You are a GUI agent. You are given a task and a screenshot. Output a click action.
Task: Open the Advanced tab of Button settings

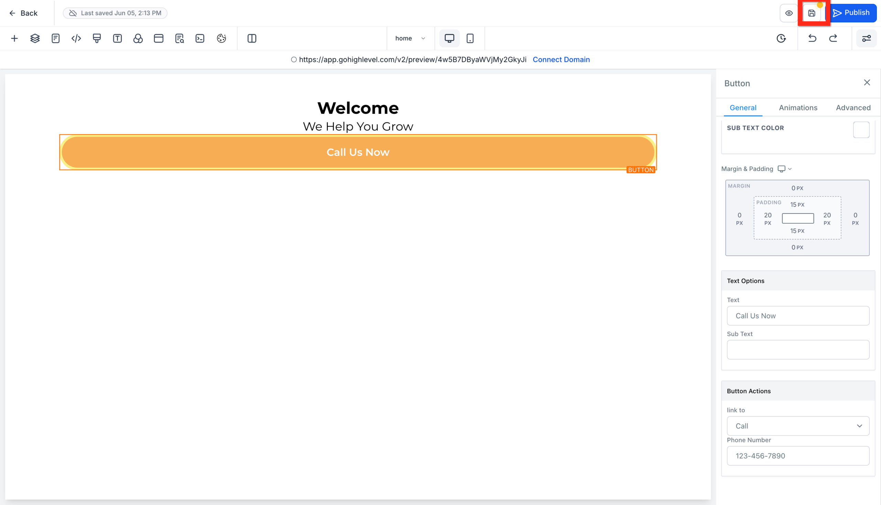[x=853, y=108]
